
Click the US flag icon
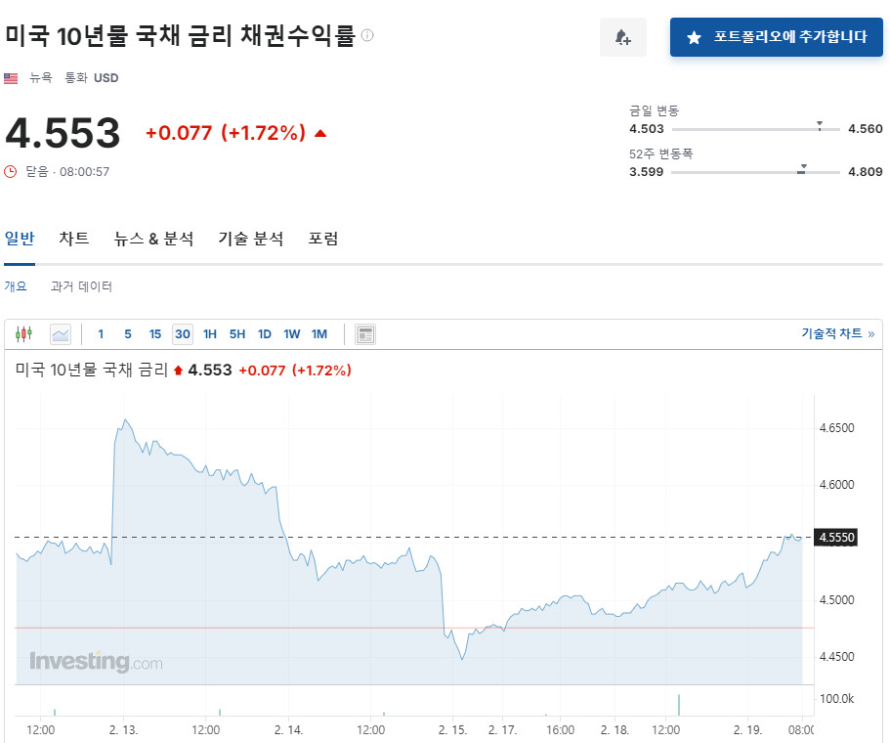pyautogui.click(x=11, y=78)
